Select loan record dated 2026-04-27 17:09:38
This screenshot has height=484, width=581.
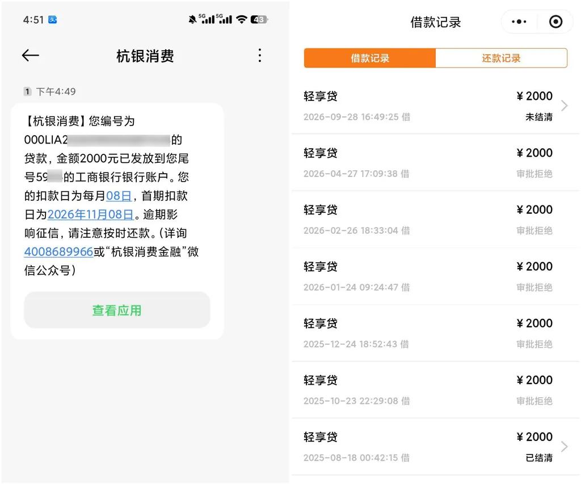click(435, 162)
